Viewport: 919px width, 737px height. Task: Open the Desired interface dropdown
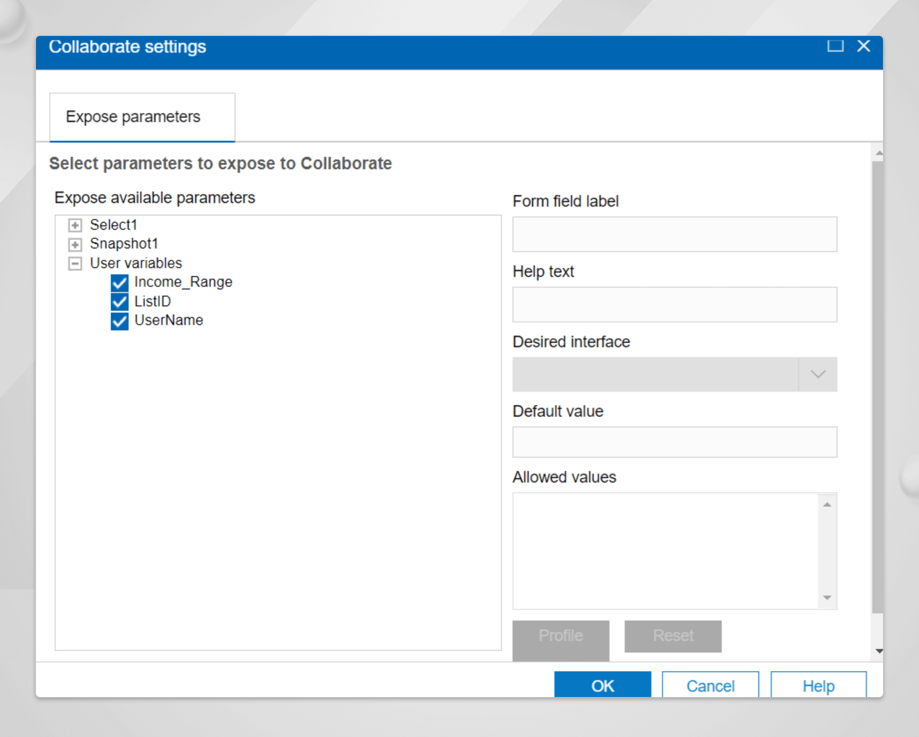pyautogui.click(x=817, y=374)
